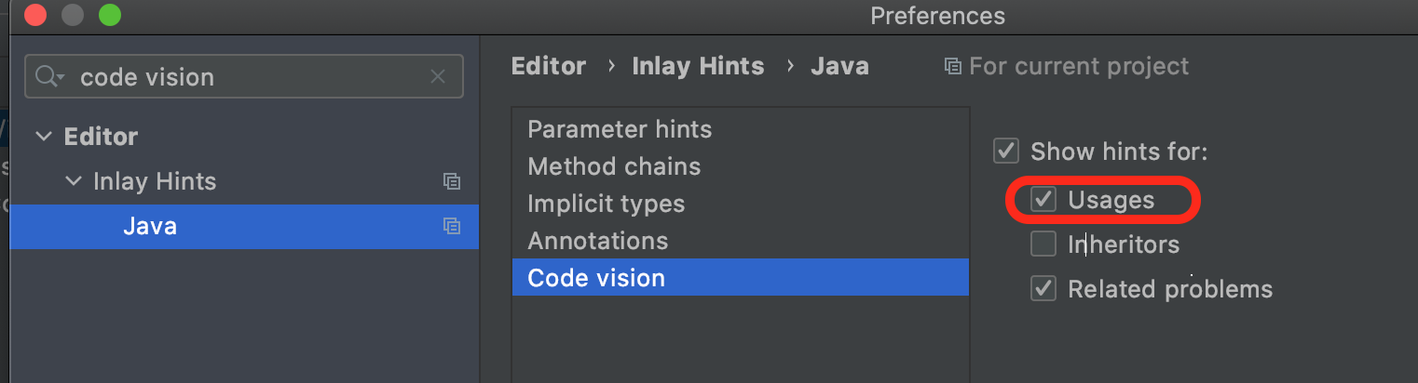The width and height of the screenshot is (1418, 383).
Task: Click the 'For current project' icon
Action: [x=952, y=67]
